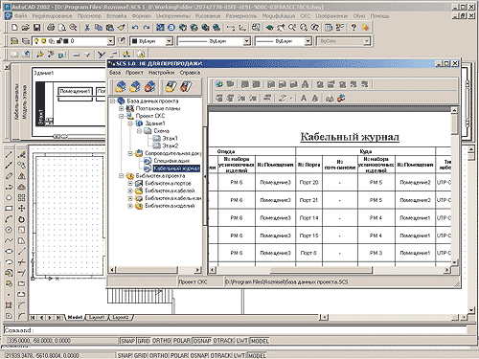Click the New drawing icon in AutoCAD toolbar
The height and width of the screenshot is (359, 479).
[14, 28]
